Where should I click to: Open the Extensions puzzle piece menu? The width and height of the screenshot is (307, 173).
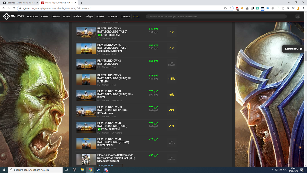pyautogui.click(x=288, y=8)
